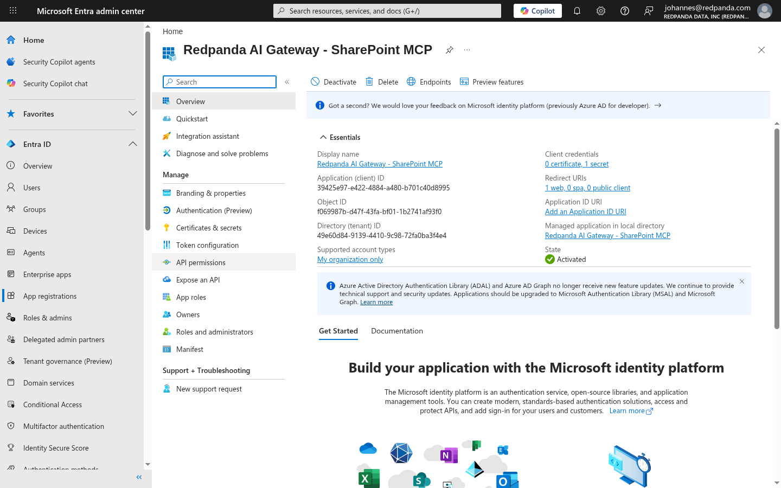
Task: Open Expose an API
Action: pos(223,280)
